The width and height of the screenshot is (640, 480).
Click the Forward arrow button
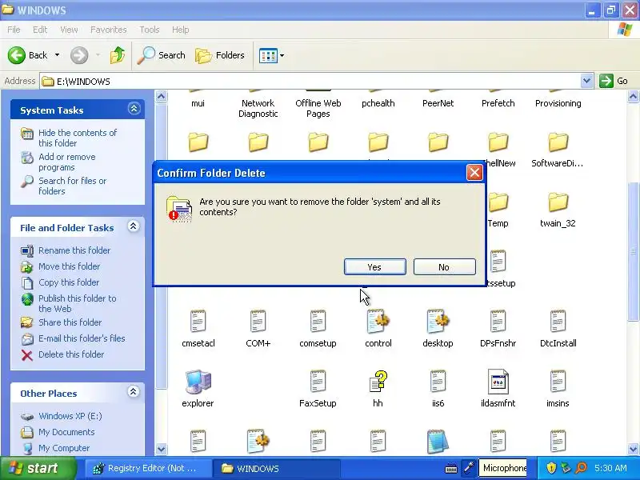pos(79,55)
